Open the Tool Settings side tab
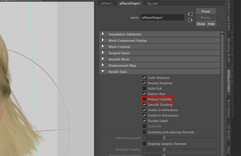The image size is (241, 156). pos(229,108)
